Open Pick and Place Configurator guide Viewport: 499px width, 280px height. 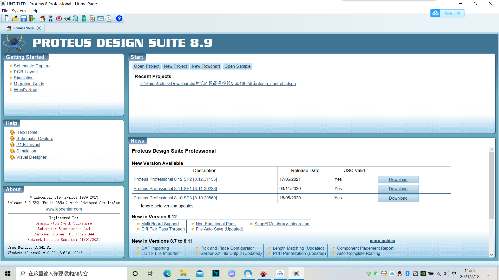227,248
